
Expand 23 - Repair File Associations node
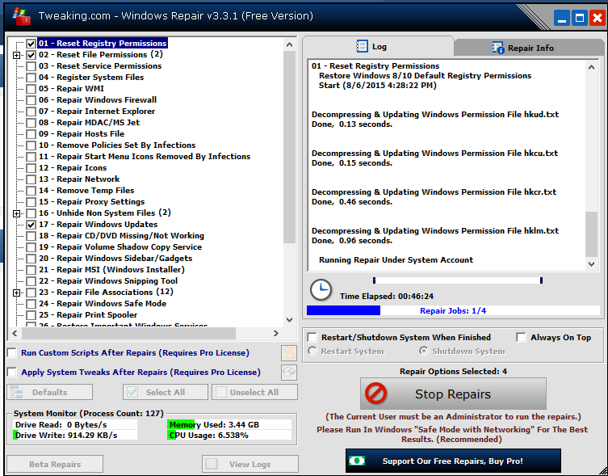[16, 293]
